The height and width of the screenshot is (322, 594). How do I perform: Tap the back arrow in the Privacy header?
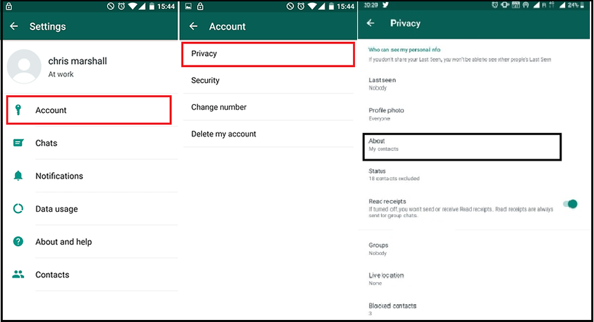click(x=370, y=23)
